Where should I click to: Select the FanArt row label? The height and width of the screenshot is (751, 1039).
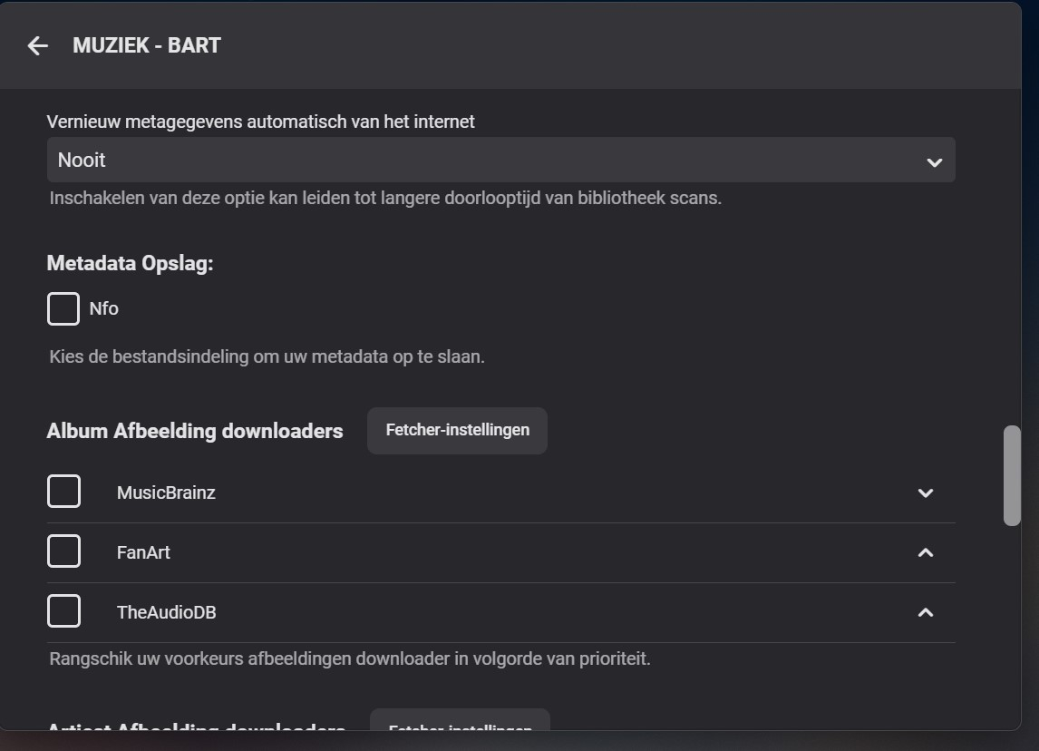(x=143, y=552)
